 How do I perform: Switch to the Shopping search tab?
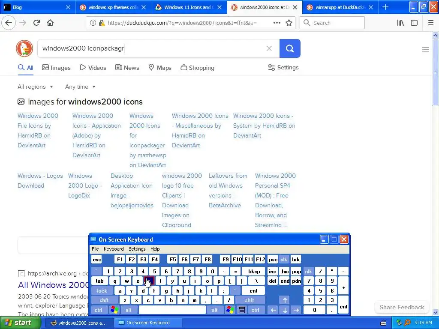(197, 68)
